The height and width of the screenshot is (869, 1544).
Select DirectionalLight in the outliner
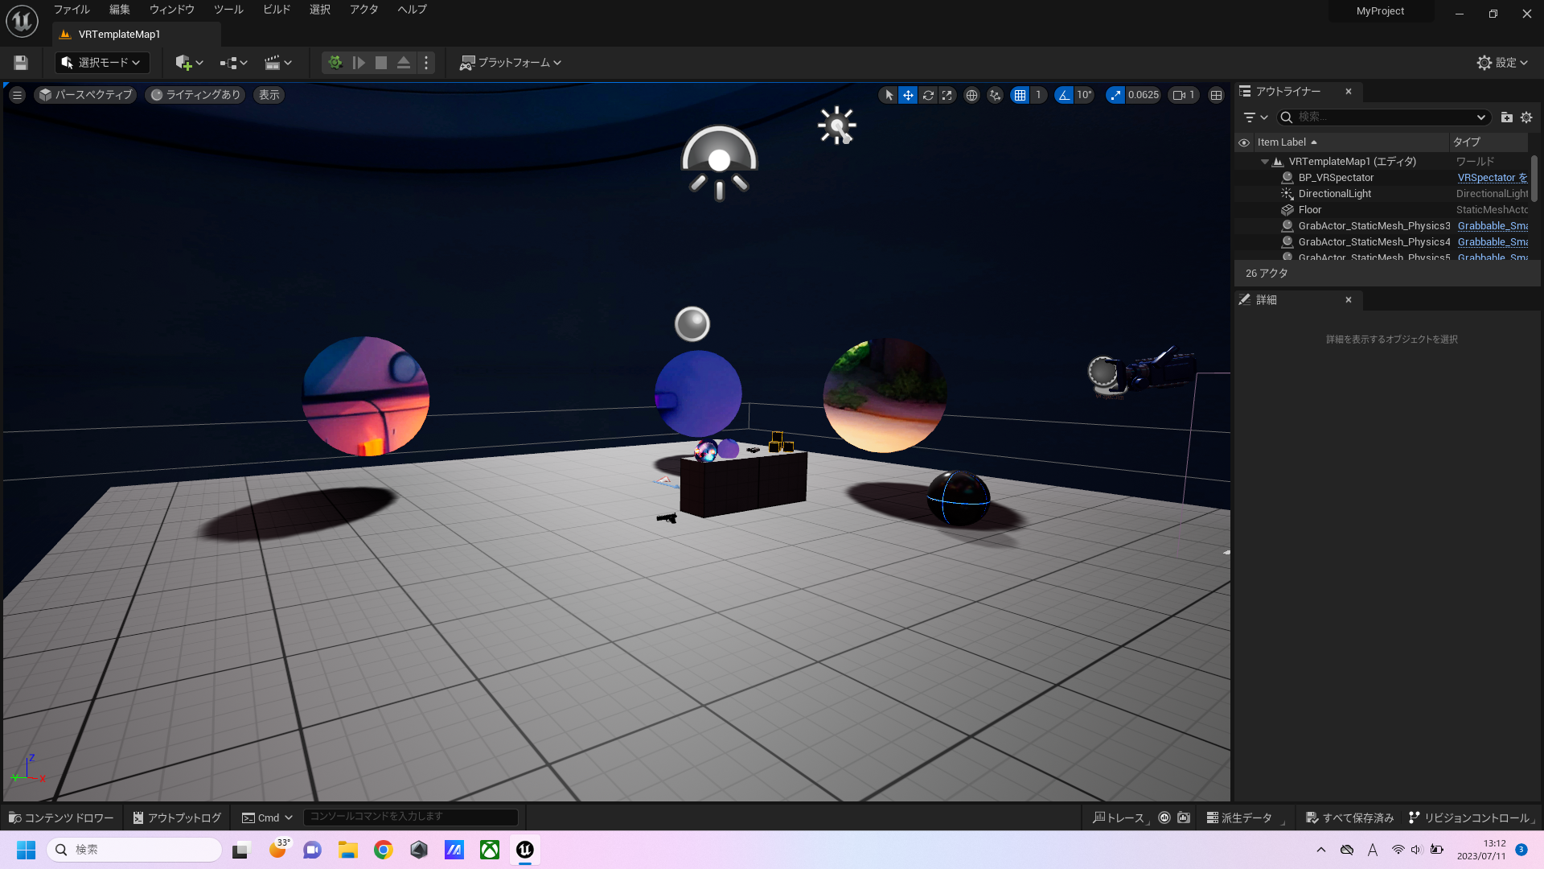[x=1334, y=194]
